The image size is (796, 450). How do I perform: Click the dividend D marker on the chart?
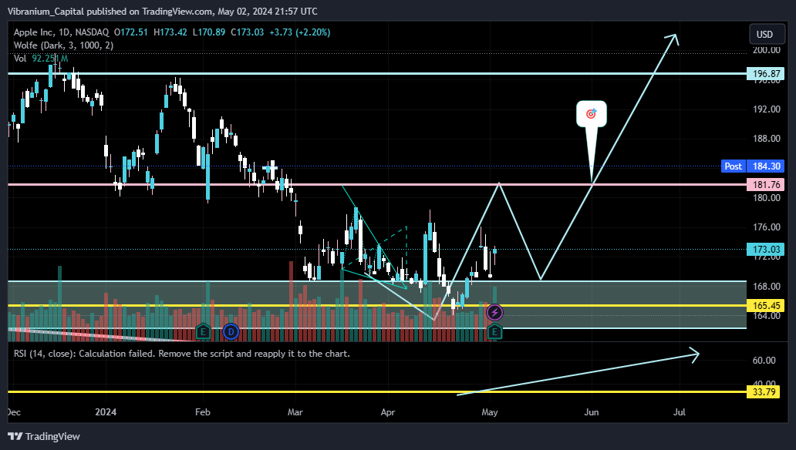[231, 332]
